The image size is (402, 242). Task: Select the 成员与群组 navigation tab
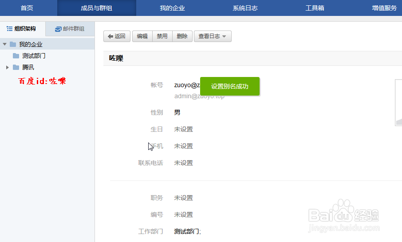(x=96, y=8)
